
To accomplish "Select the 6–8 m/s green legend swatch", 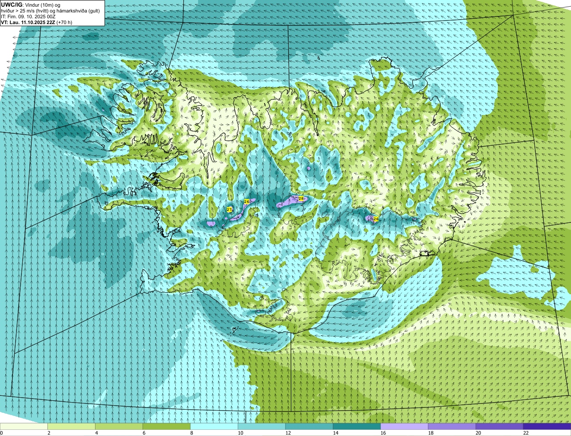I will pos(166,426).
